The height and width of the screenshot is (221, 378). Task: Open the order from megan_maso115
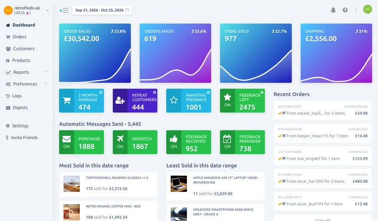[323, 133]
